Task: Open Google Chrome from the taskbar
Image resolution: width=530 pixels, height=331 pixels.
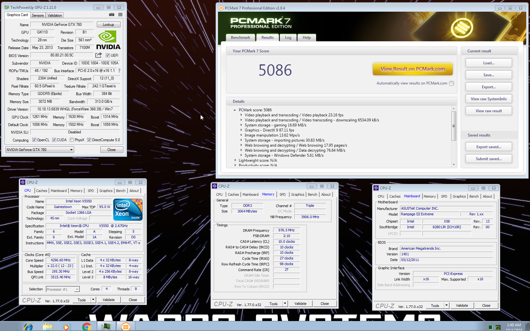Action: pyautogui.click(x=86, y=327)
